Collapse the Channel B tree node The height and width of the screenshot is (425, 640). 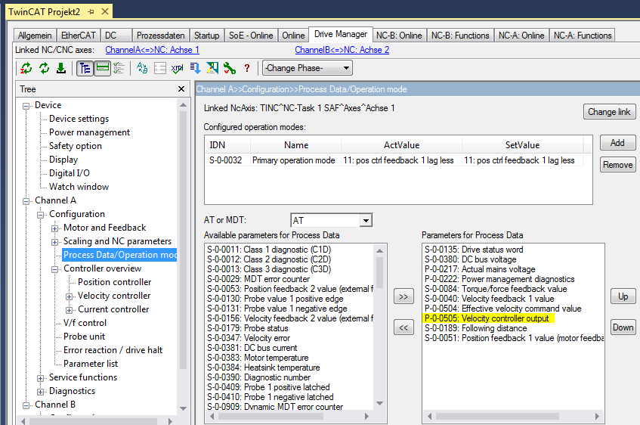click(x=26, y=405)
